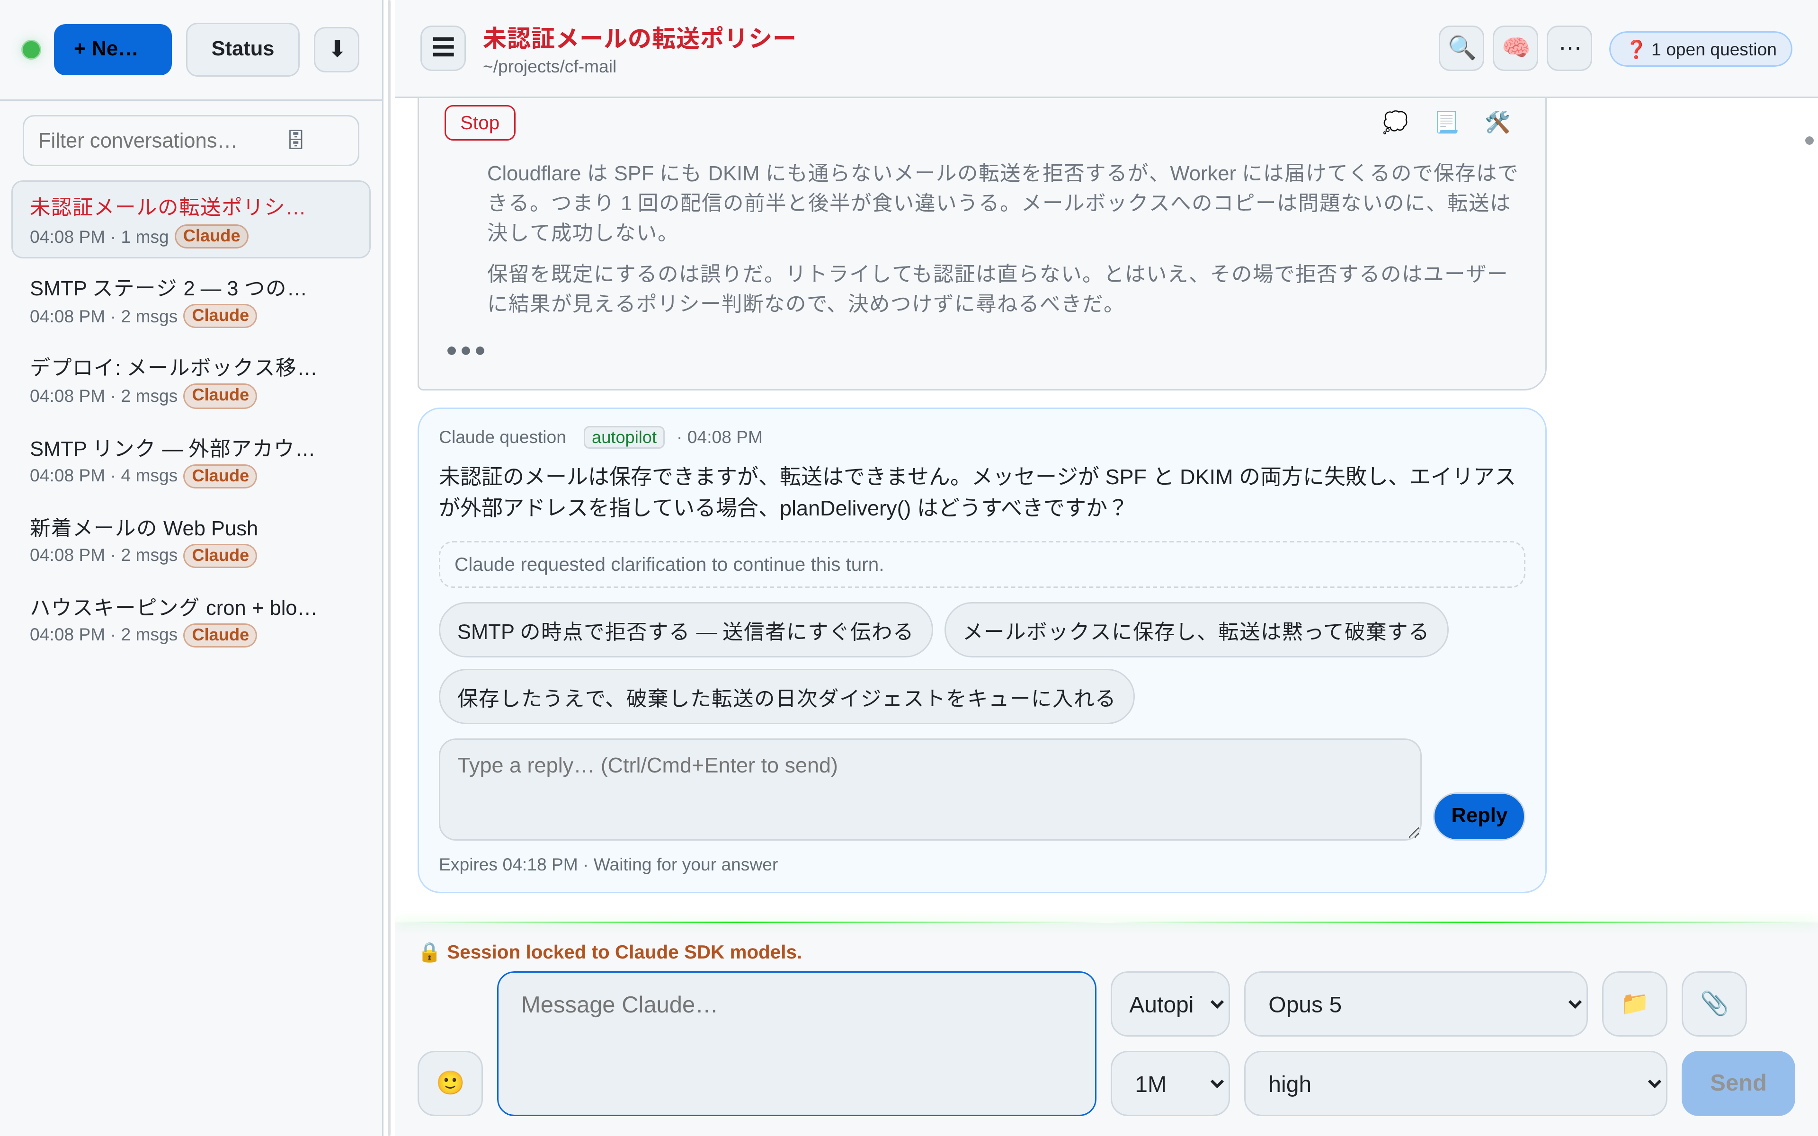Click the magnifier search icon in header
Viewport: 1818px width, 1136px height.
coord(1461,48)
